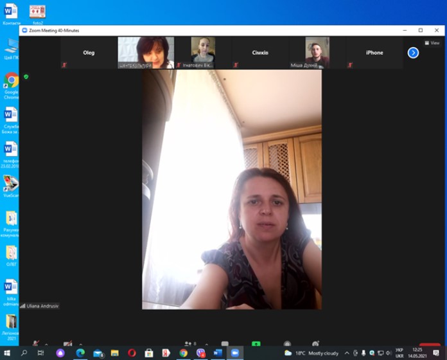
Task: Select Міша Духній's video thumbnail
Action: [x=317, y=52]
